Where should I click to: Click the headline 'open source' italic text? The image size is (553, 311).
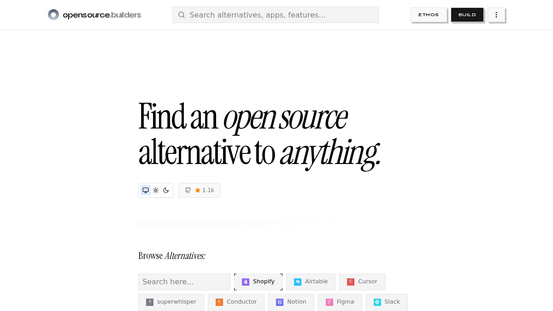coord(285,118)
